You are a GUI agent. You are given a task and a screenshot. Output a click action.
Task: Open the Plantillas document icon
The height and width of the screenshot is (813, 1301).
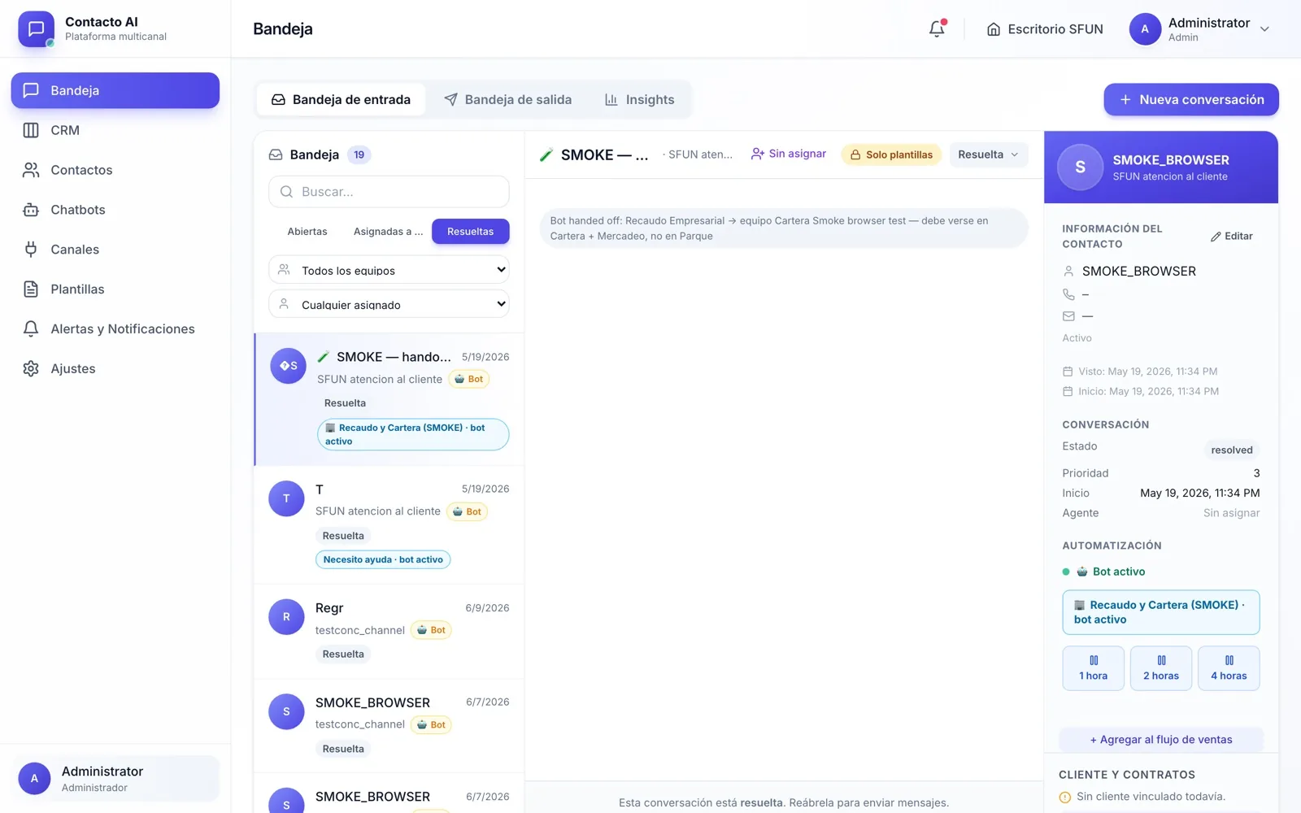pyautogui.click(x=31, y=289)
